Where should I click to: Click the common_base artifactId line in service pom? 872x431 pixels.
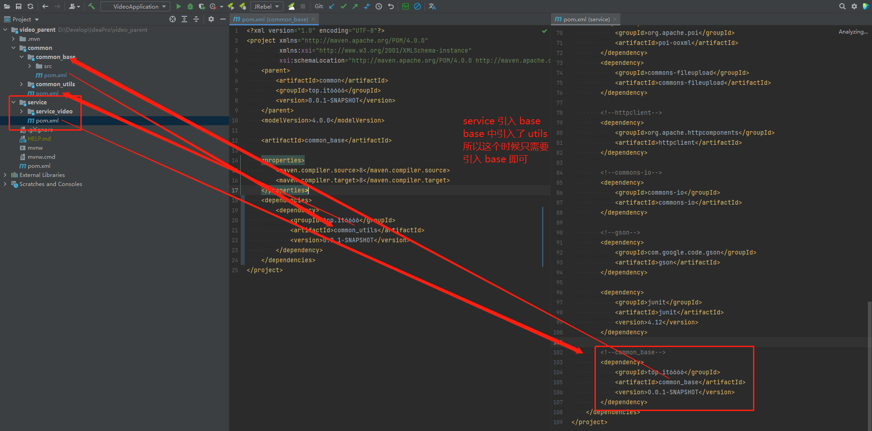pos(680,382)
